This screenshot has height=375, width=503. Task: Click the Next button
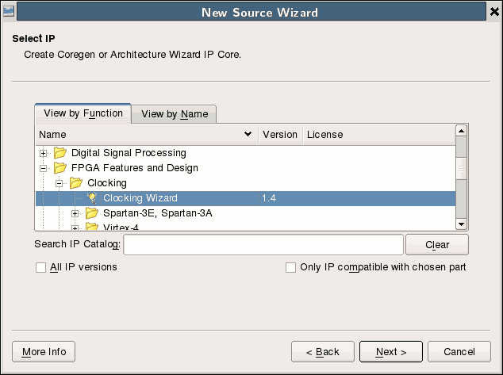tap(390, 352)
